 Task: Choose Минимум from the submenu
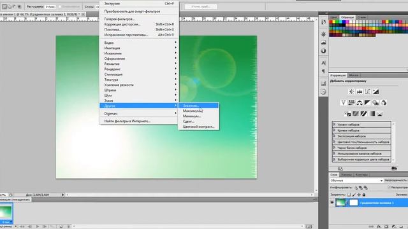tap(198, 116)
